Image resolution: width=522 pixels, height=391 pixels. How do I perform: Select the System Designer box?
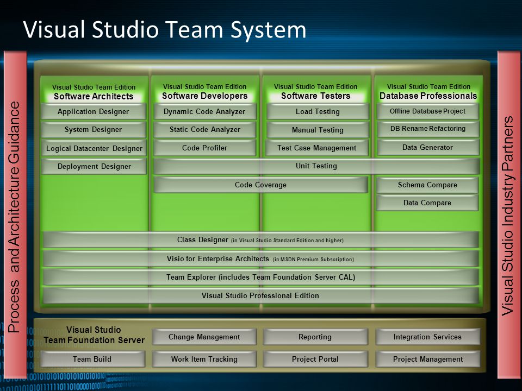(x=94, y=130)
